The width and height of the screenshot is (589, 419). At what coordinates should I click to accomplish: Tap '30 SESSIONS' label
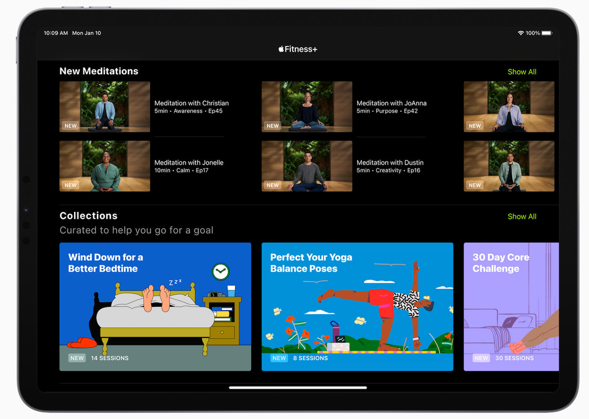[x=514, y=358]
